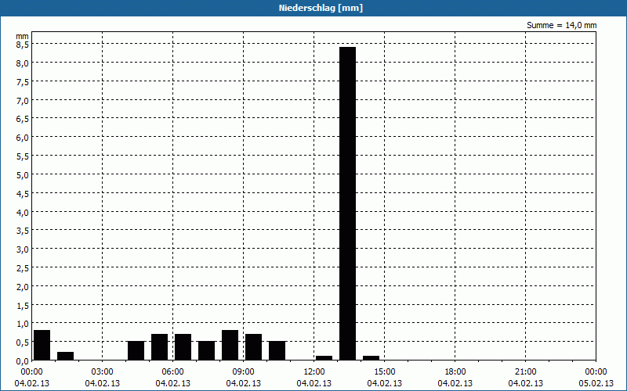
Task: Click the 21:00 time label
Action: pos(525,372)
